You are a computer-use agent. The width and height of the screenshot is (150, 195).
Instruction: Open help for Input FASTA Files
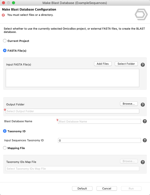tap(143, 65)
